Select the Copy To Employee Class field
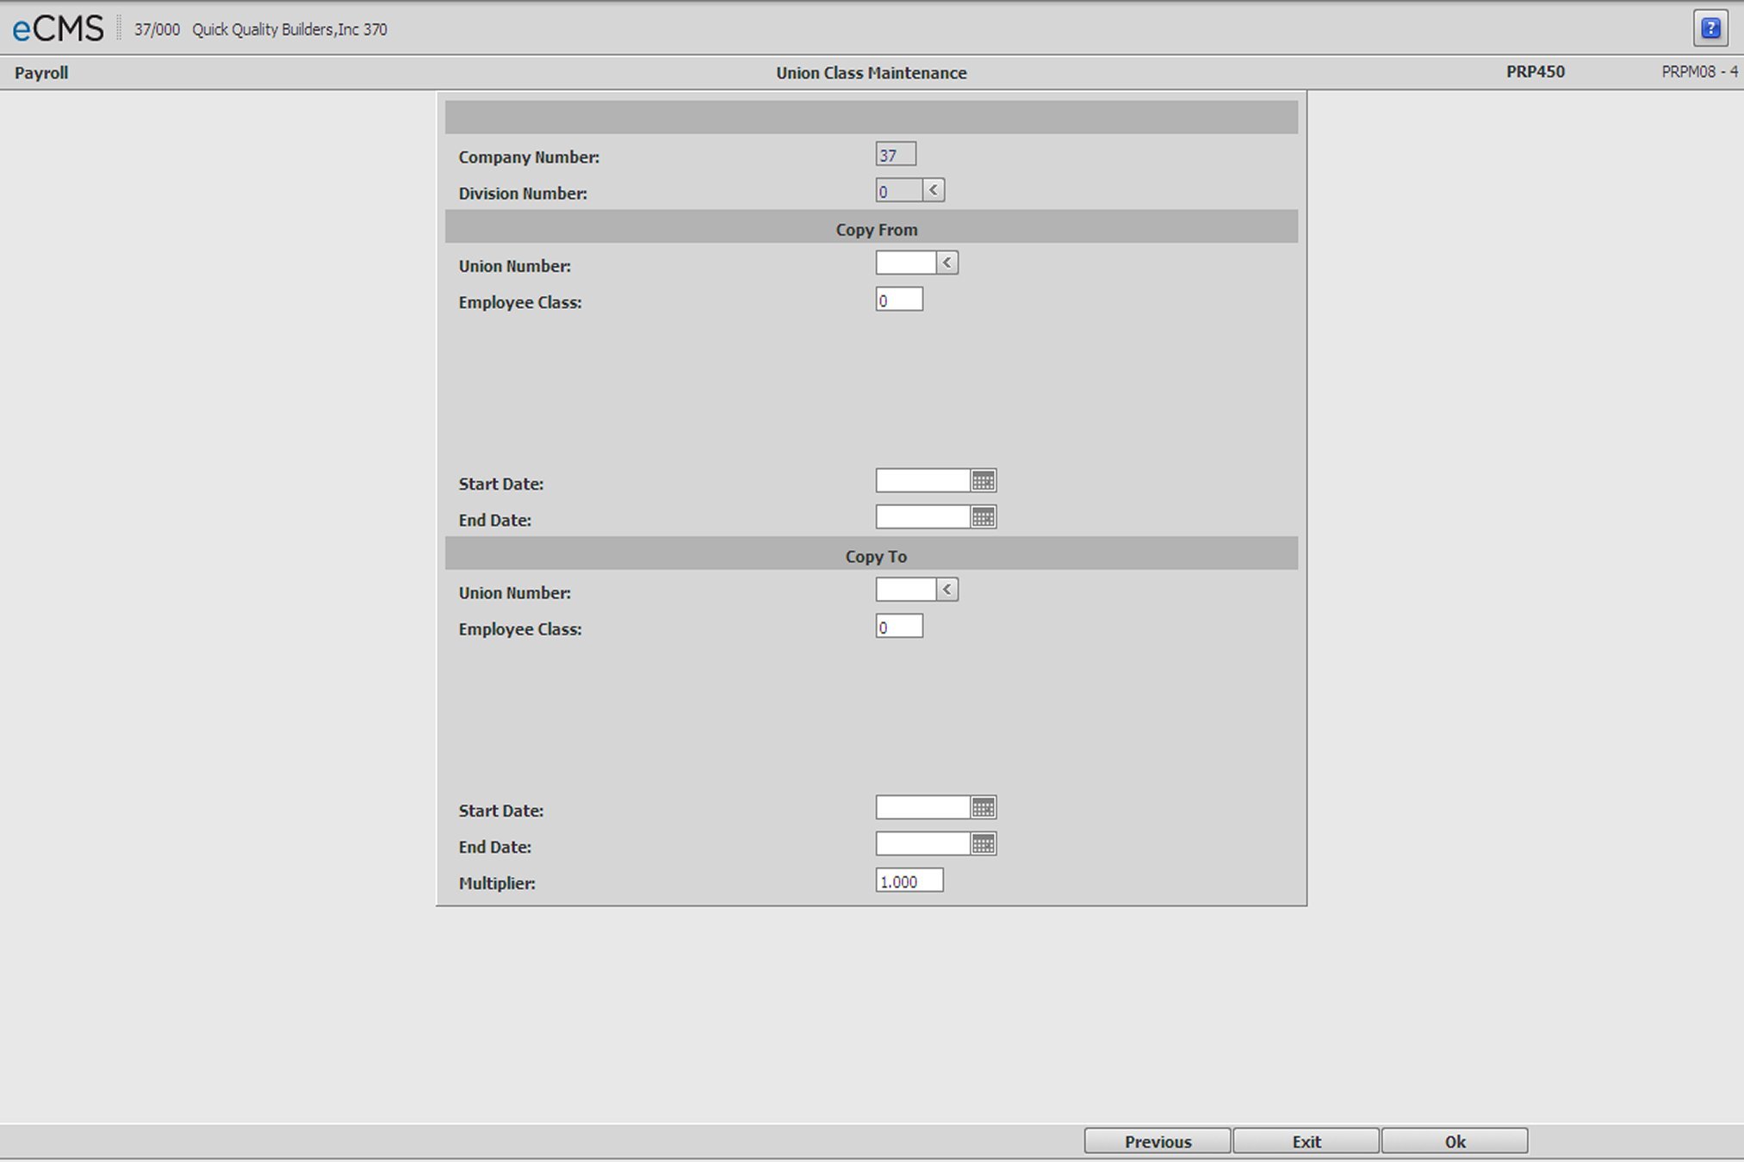The image size is (1744, 1162). click(x=898, y=627)
